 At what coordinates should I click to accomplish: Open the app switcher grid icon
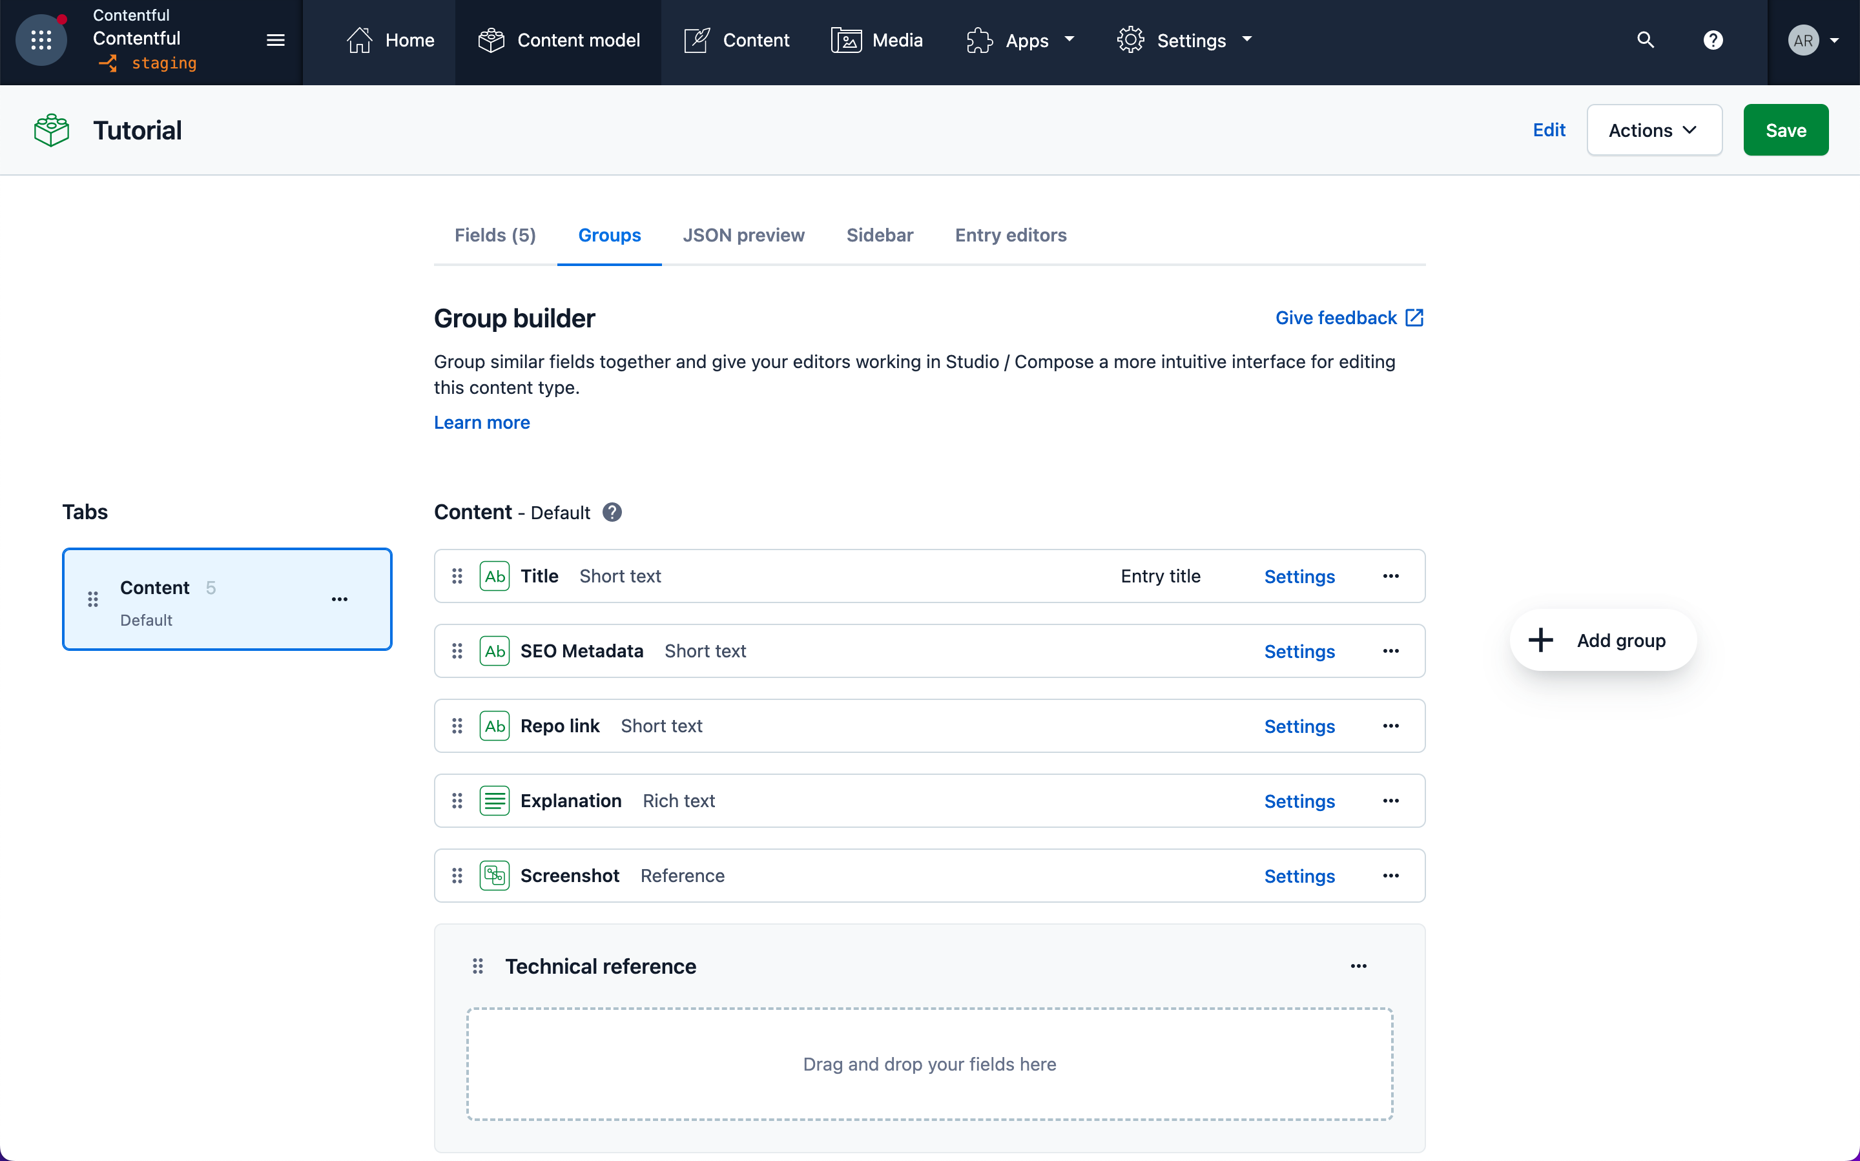tap(41, 40)
